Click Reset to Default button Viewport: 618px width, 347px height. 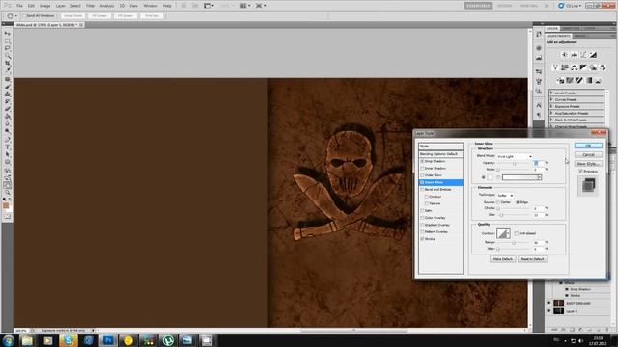pyautogui.click(x=532, y=259)
